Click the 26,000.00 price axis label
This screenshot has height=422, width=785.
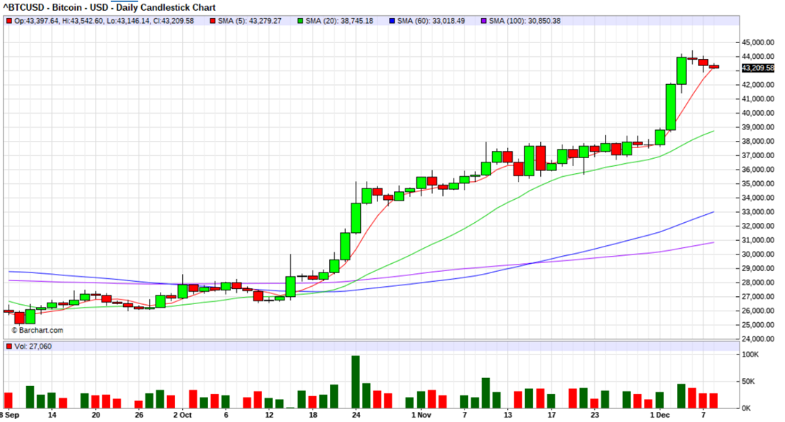758,311
